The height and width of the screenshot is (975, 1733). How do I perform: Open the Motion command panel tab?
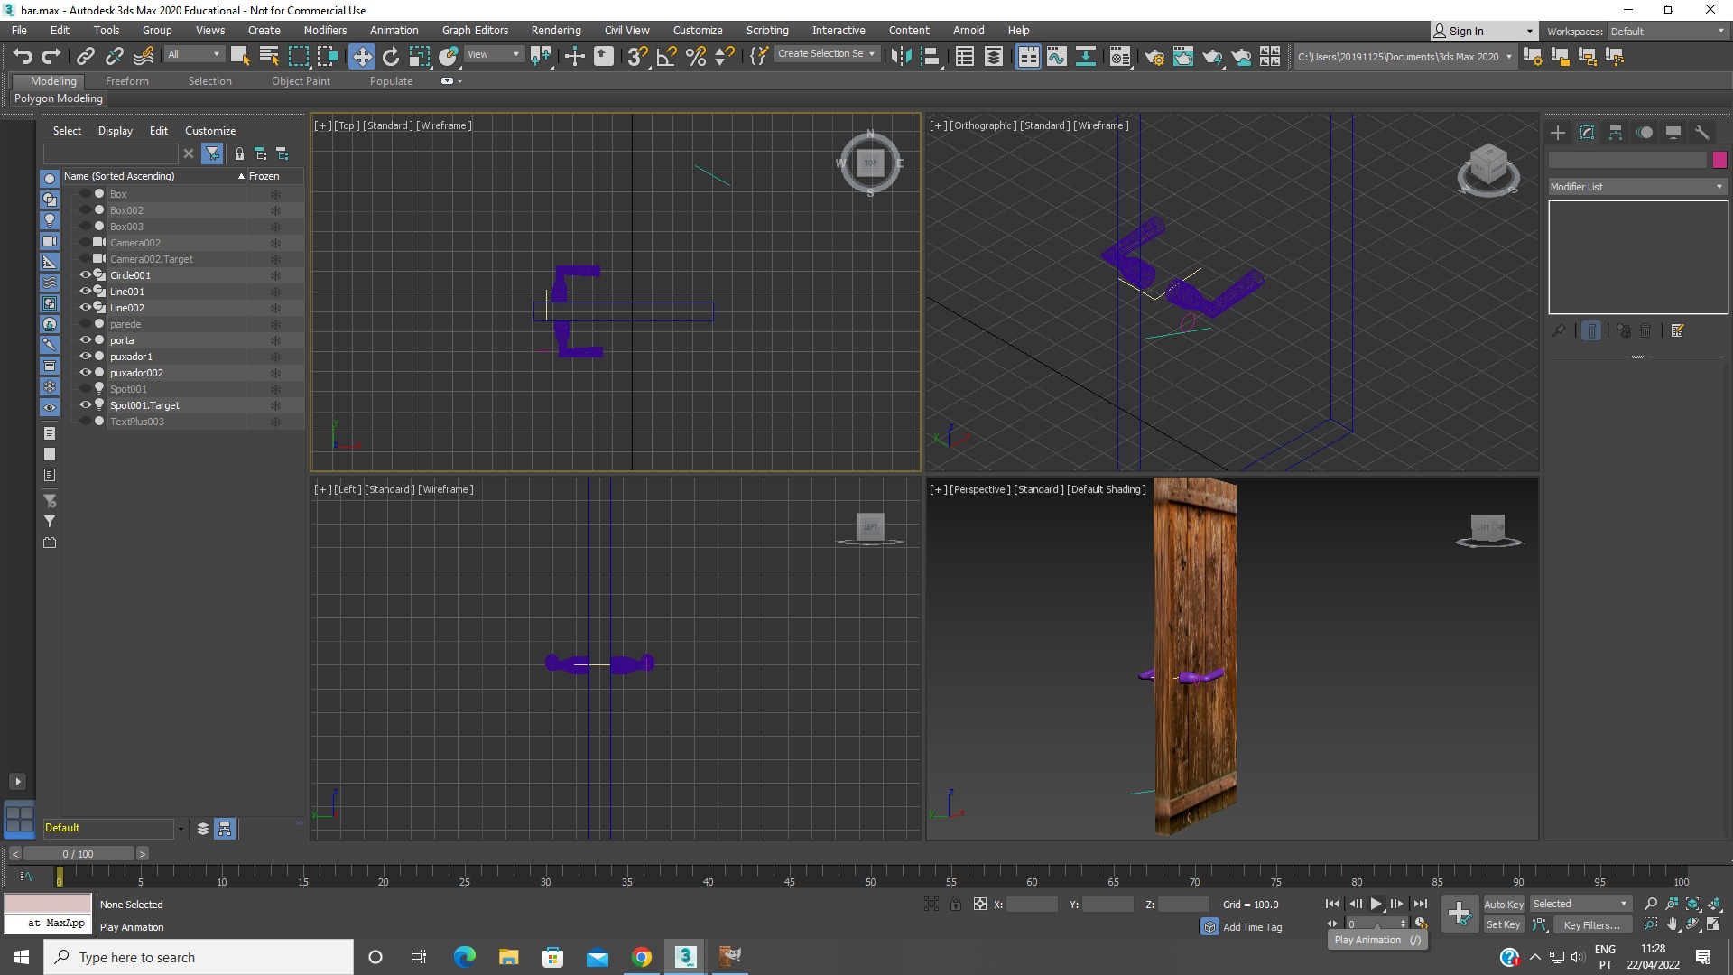point(1645,133)
